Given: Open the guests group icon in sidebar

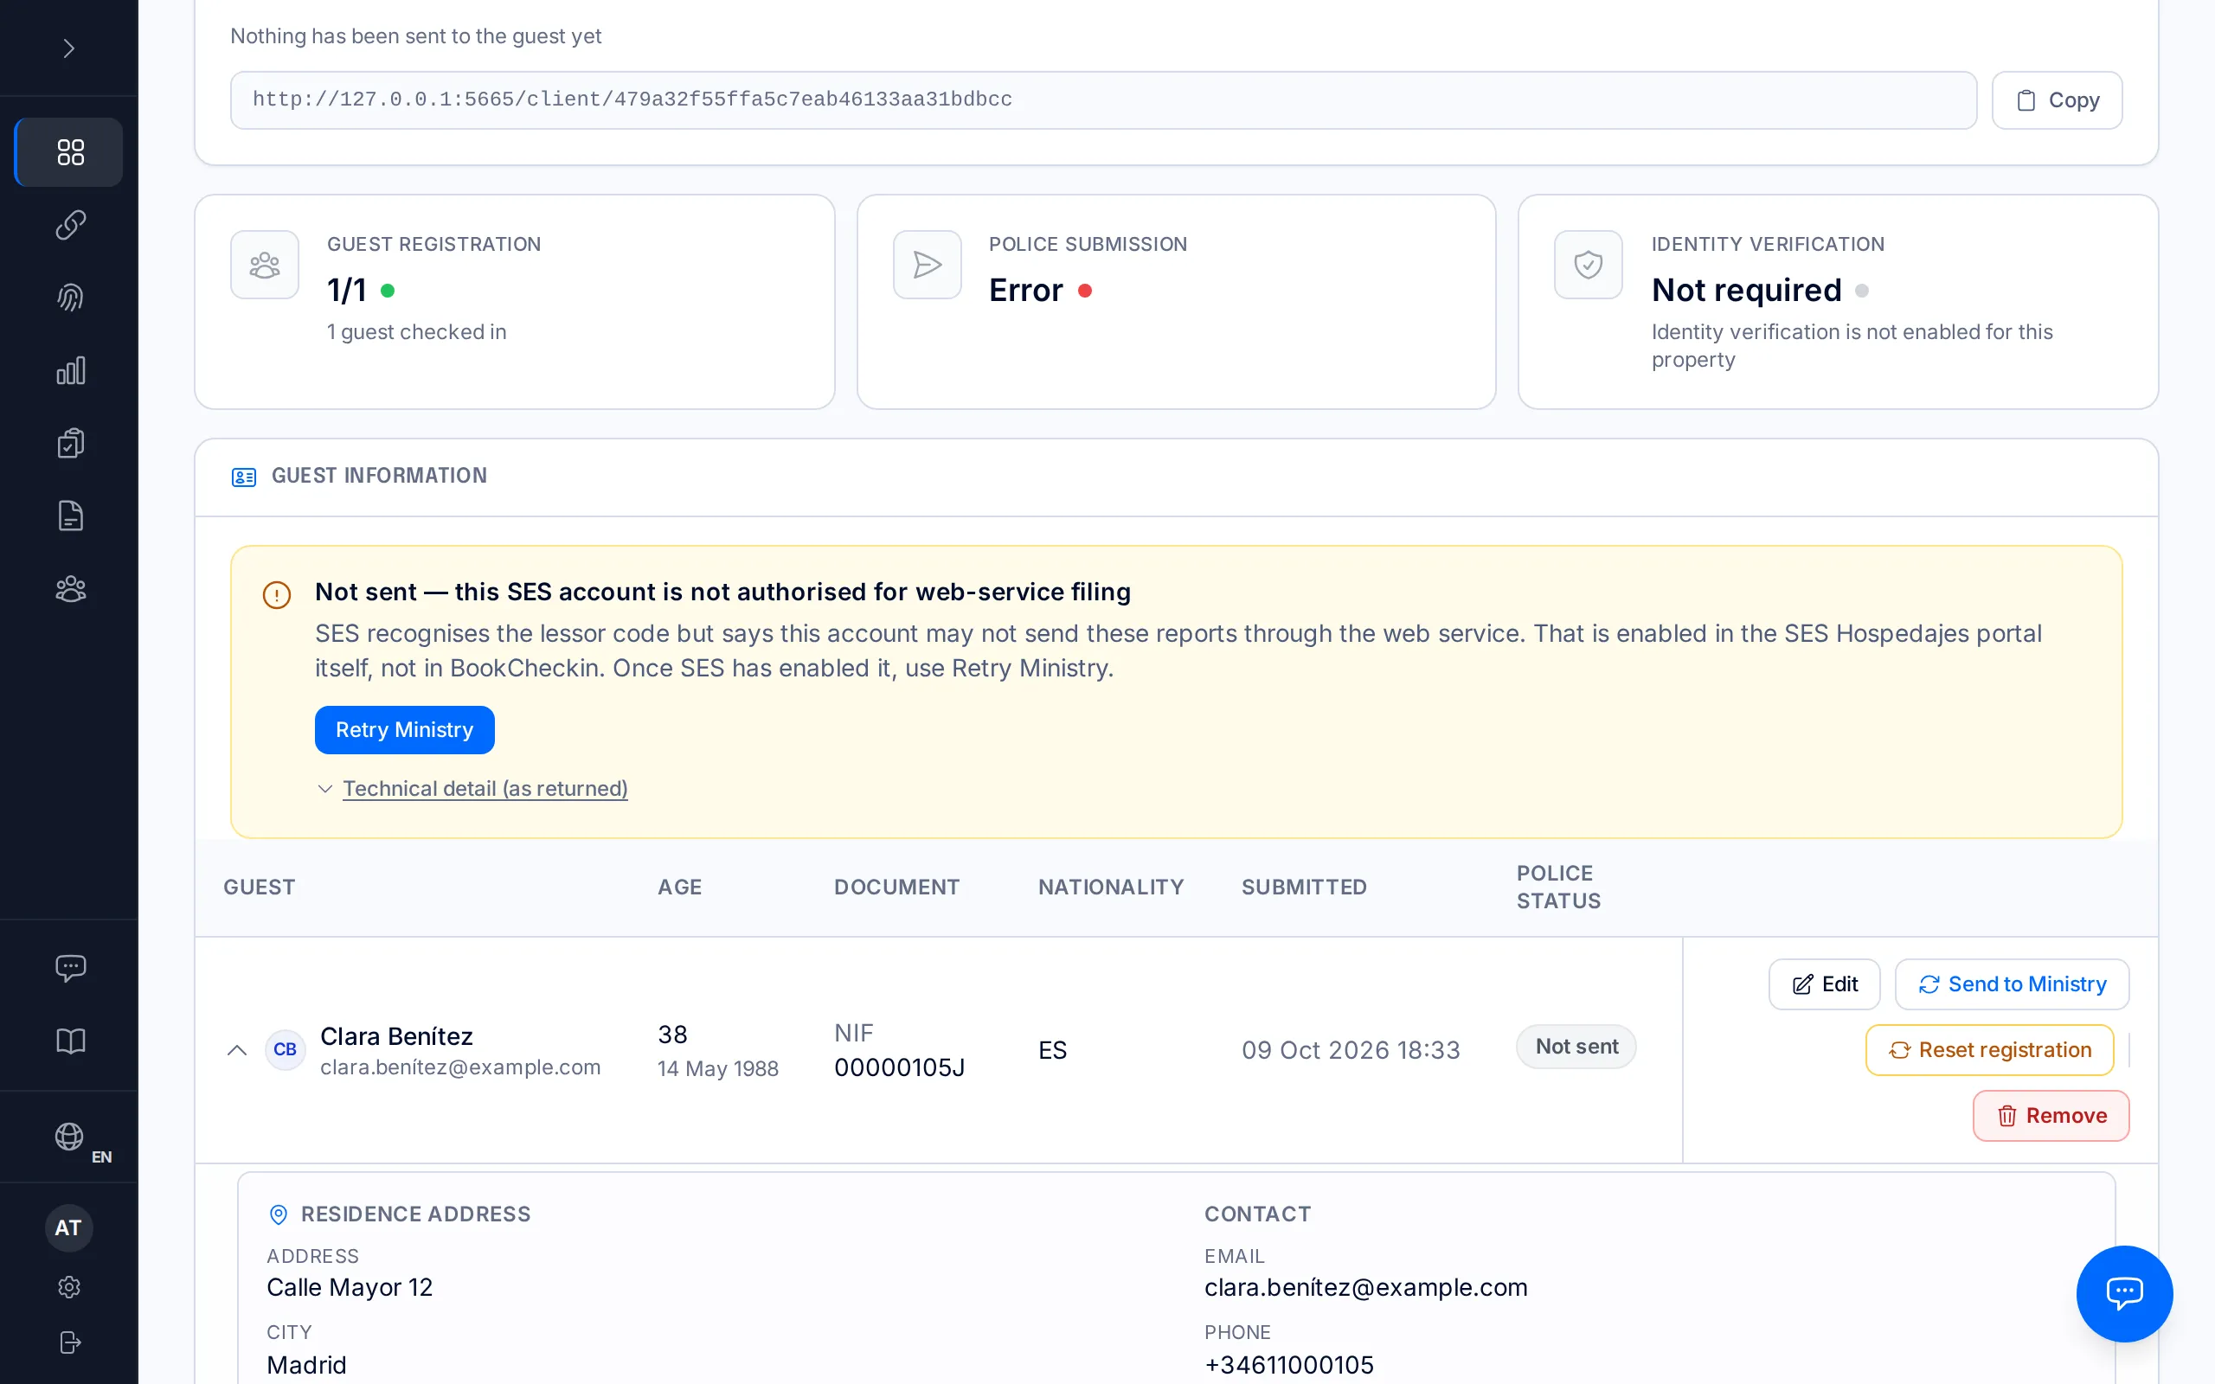Looking at the screenshot, I should coord(69,588).
